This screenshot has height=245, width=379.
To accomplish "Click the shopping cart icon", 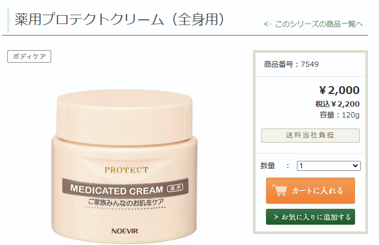I will (280, 190).
